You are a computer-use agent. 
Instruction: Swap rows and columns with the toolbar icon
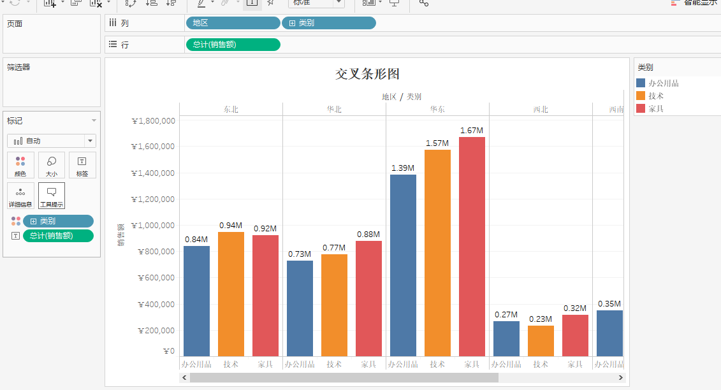pos(131,3)
